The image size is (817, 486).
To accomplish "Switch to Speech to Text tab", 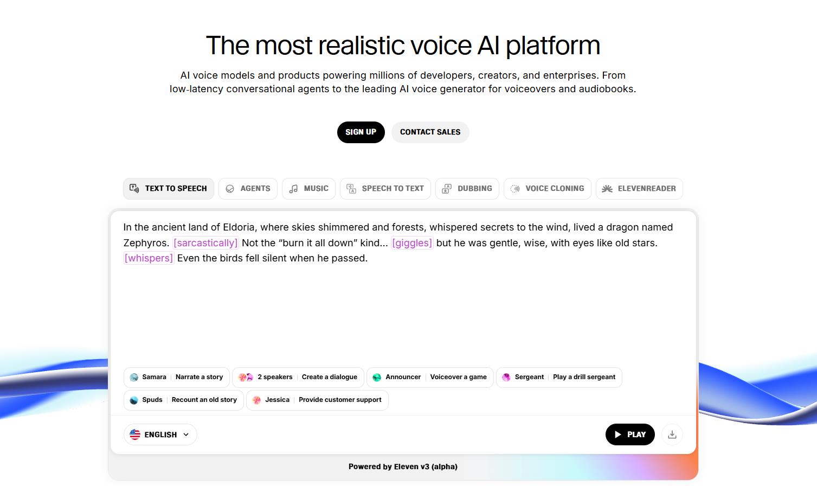I will [x=385, y=189].
